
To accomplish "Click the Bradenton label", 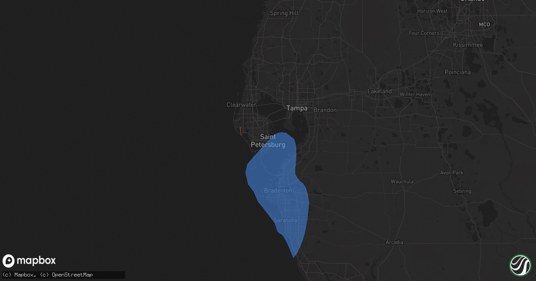I will 278,190.
